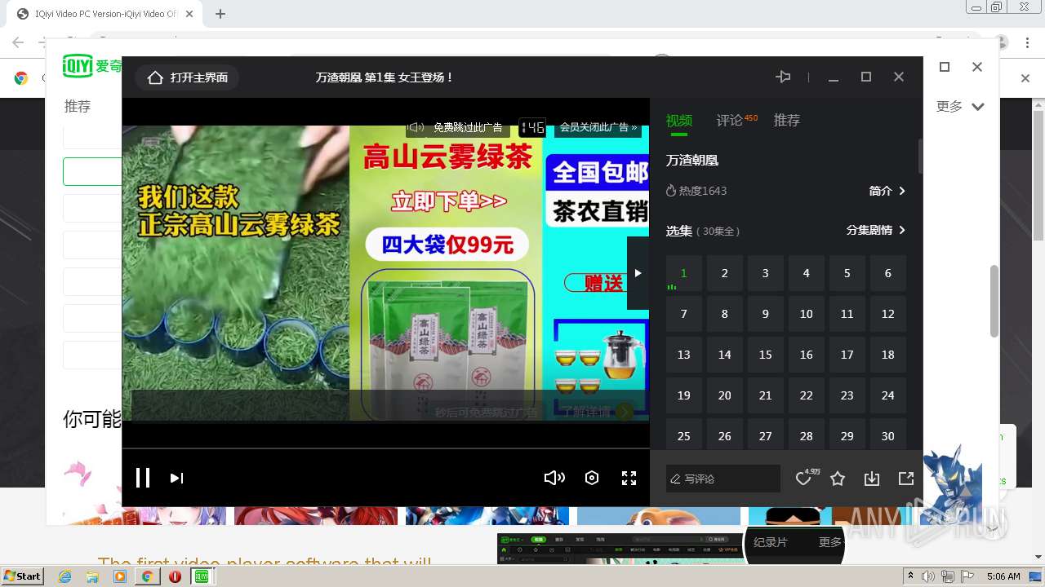The image size is (1045, 587).
Task: Open file explorer taskbar icon
Action: (92, 576)
